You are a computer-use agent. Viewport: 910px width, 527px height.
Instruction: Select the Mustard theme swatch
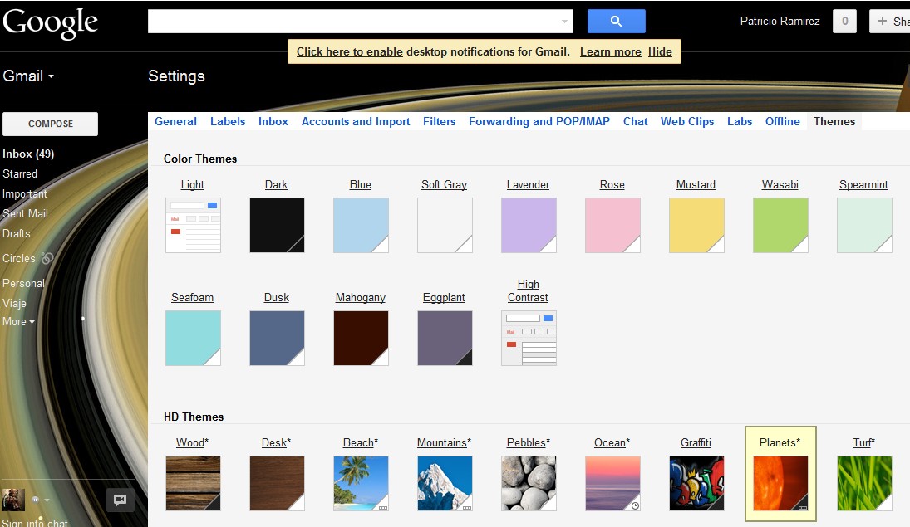click(x=696, y=226)
